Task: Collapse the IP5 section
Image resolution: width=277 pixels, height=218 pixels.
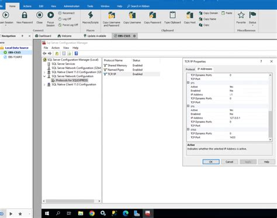Action: (x=188, y=82)
